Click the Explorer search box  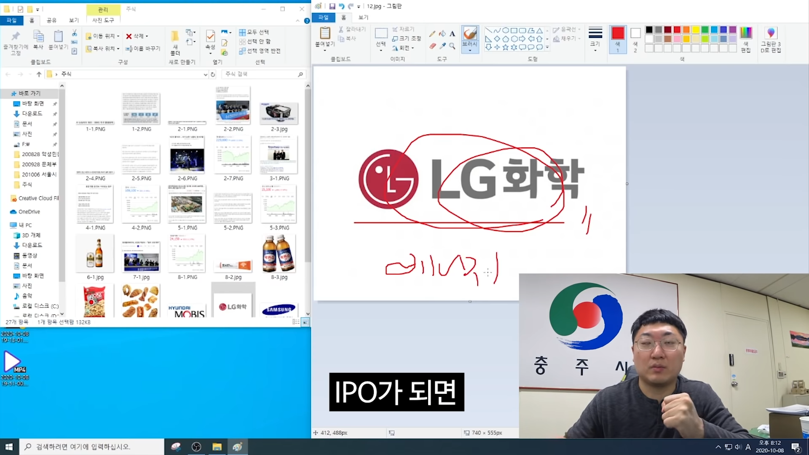coord(263,74)
